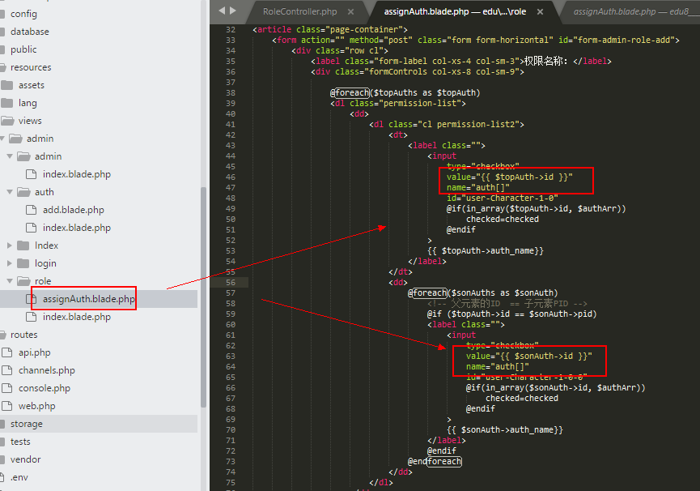Image resolution: width=700 pixels, height=491 pixels.
Task: Click the file icon beside web.php
Action: tap(7, 406)
